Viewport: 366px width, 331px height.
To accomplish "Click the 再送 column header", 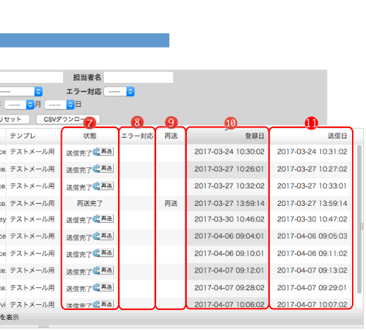I will [x=171, y=136].
